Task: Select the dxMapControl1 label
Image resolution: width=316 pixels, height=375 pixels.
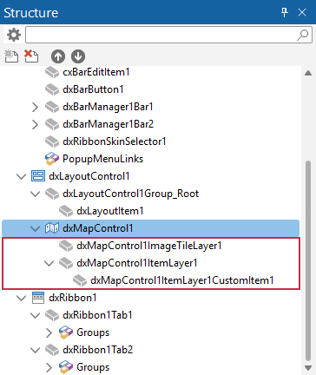Action: coord(98,228)
